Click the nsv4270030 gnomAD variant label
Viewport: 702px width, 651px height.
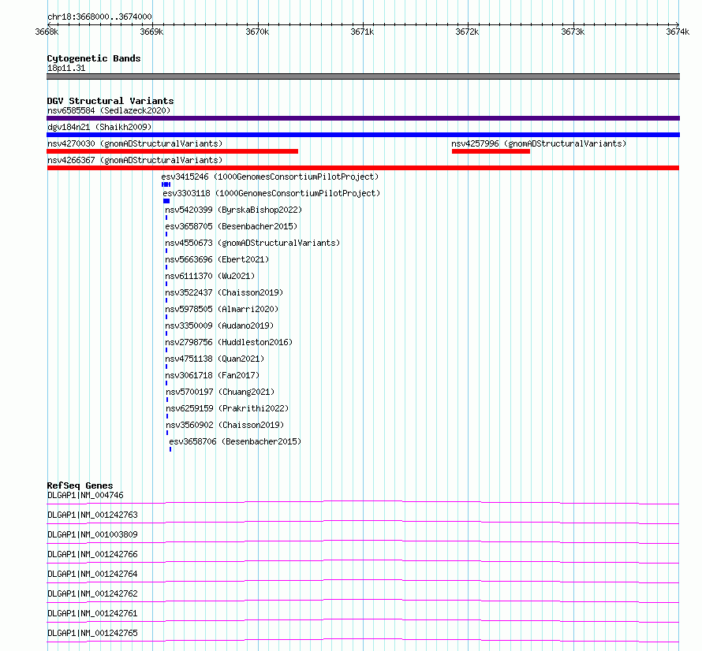[x=135, y=143]
